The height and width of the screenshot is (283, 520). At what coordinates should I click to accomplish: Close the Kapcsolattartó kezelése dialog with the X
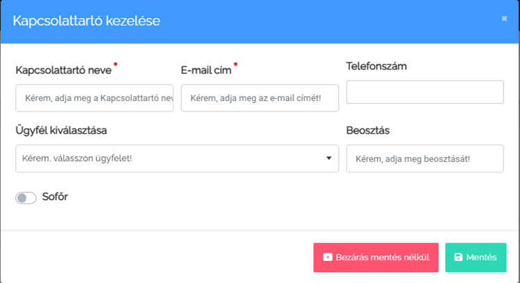click(504, 19)
